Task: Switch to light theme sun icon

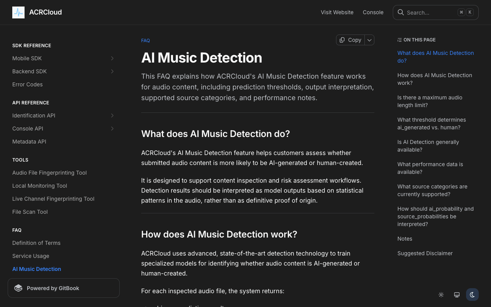Action: click(441, 295)
